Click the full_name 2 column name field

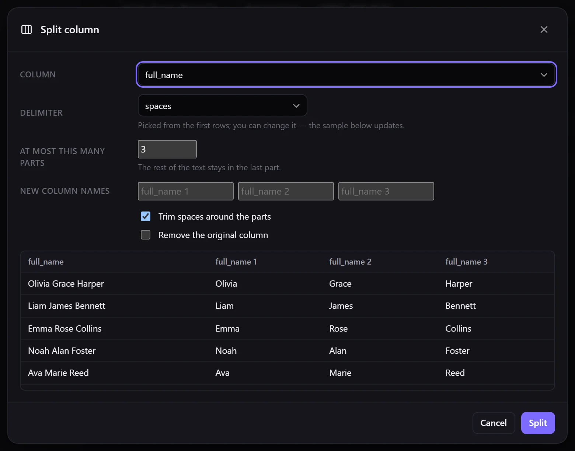286,191
